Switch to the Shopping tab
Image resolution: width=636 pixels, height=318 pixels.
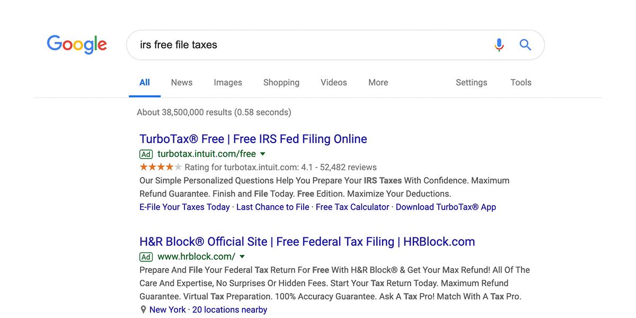281,83
